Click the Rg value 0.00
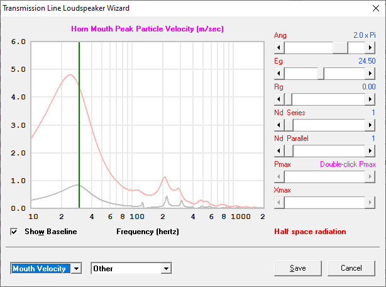The height and width of the screenshot is (287, 386). click(369, 87)
